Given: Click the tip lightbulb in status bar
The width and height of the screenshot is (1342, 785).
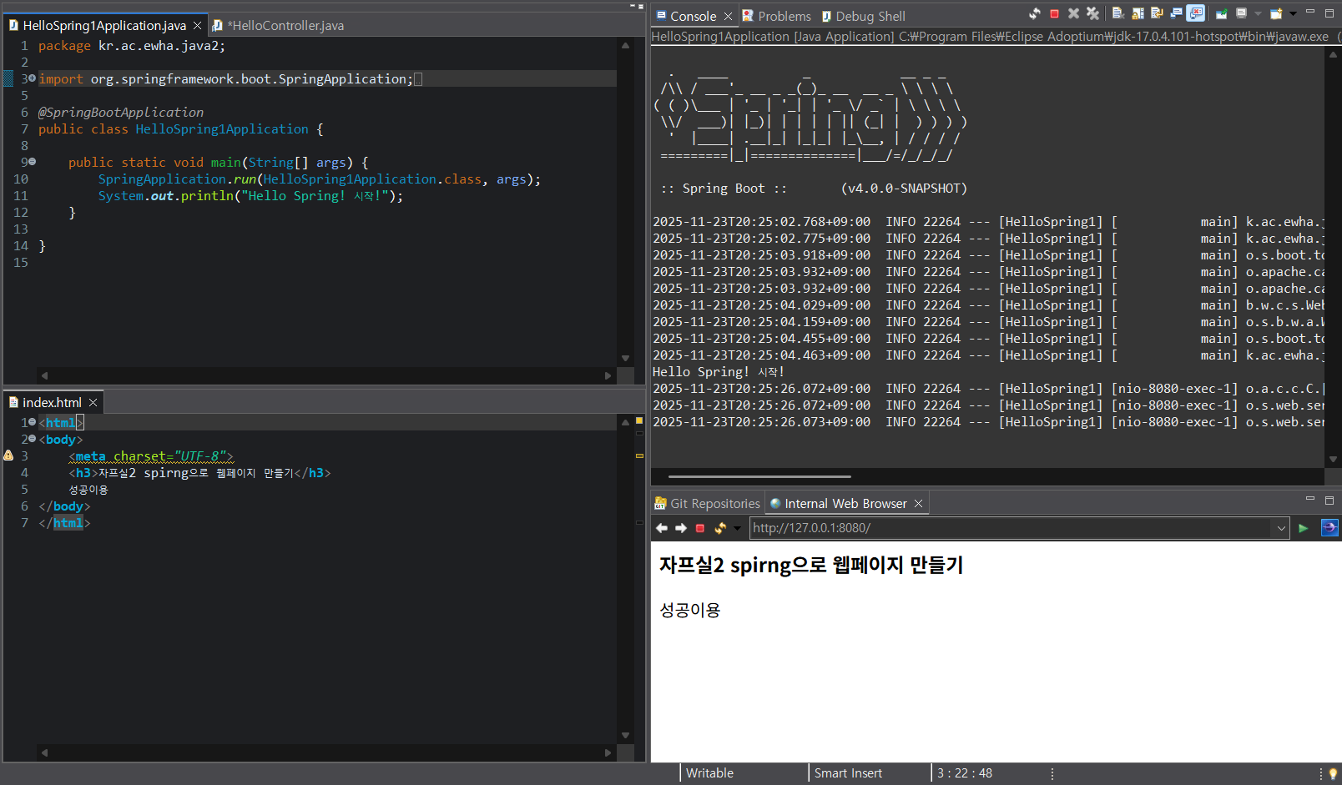Looking at the screenshot, I should [1333, 774].
